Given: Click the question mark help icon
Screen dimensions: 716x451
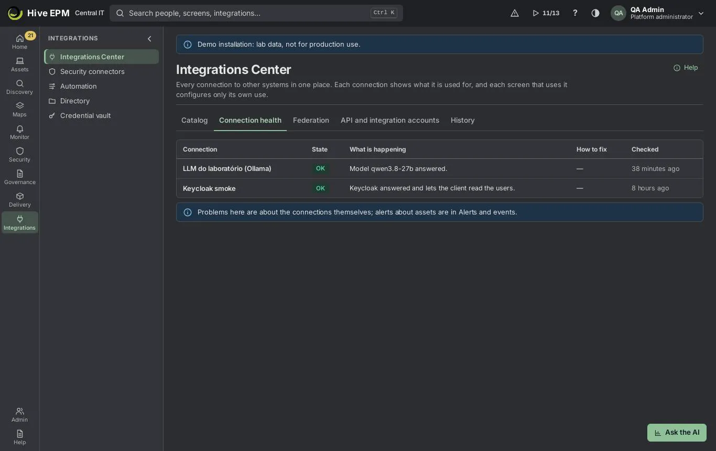Looking at the screenshot, I should click(x=575, y=13).
